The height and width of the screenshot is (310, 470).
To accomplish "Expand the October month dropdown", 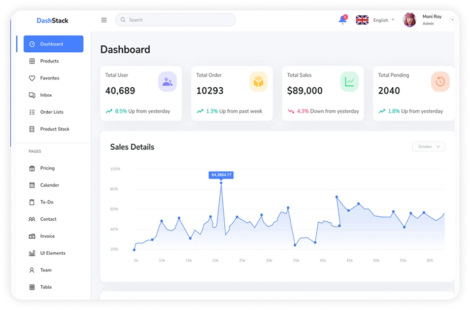I will pos(428,147).
